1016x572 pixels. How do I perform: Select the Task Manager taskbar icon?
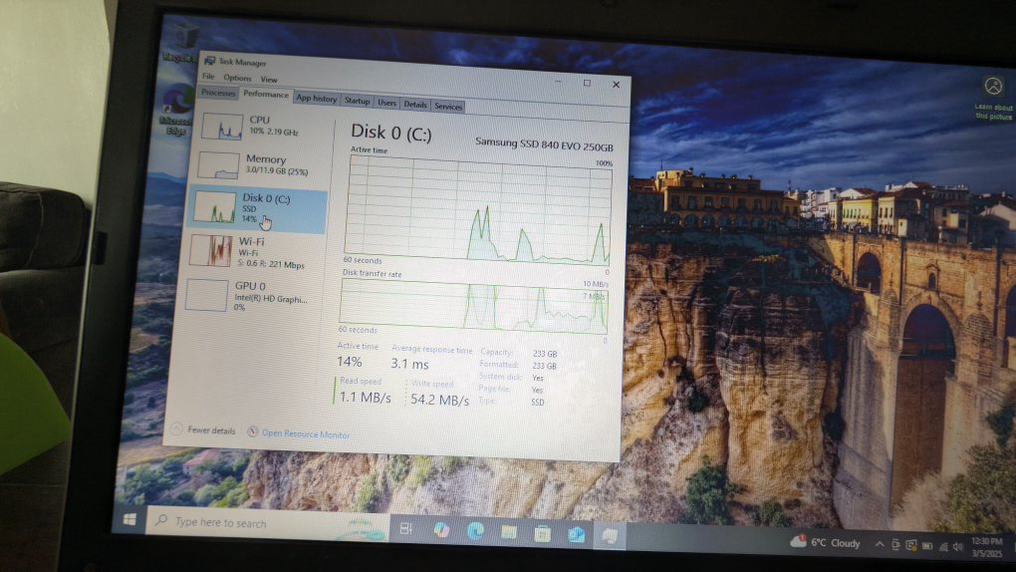(x=609, y=536)
